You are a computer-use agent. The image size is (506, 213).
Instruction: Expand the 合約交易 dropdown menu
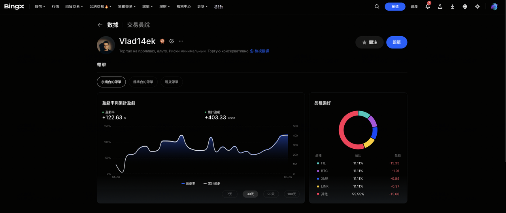[x=100, y=7]
